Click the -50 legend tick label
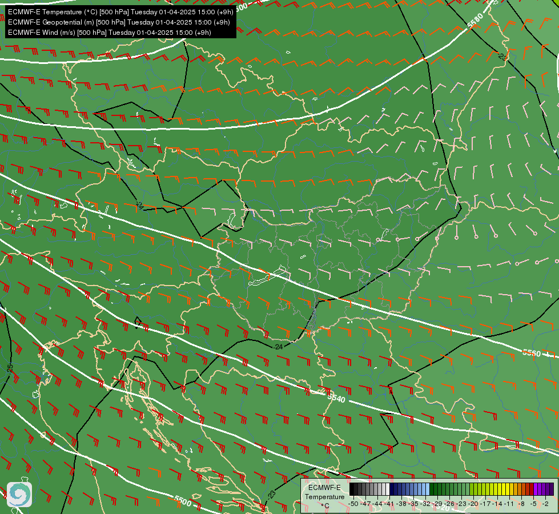The width and height of the screenshot is (559, 514). pos(353,504)
